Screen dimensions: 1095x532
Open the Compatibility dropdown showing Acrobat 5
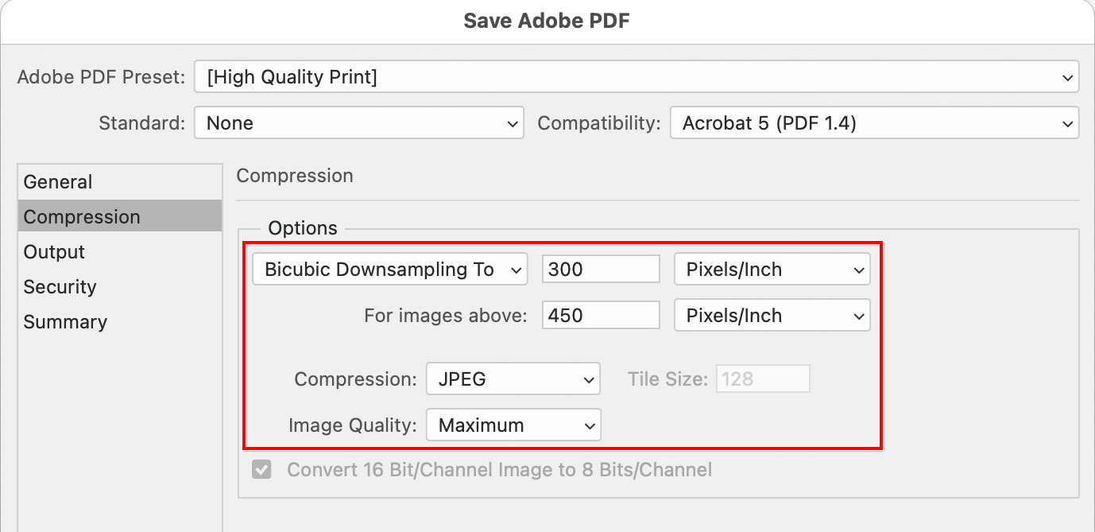874,123
